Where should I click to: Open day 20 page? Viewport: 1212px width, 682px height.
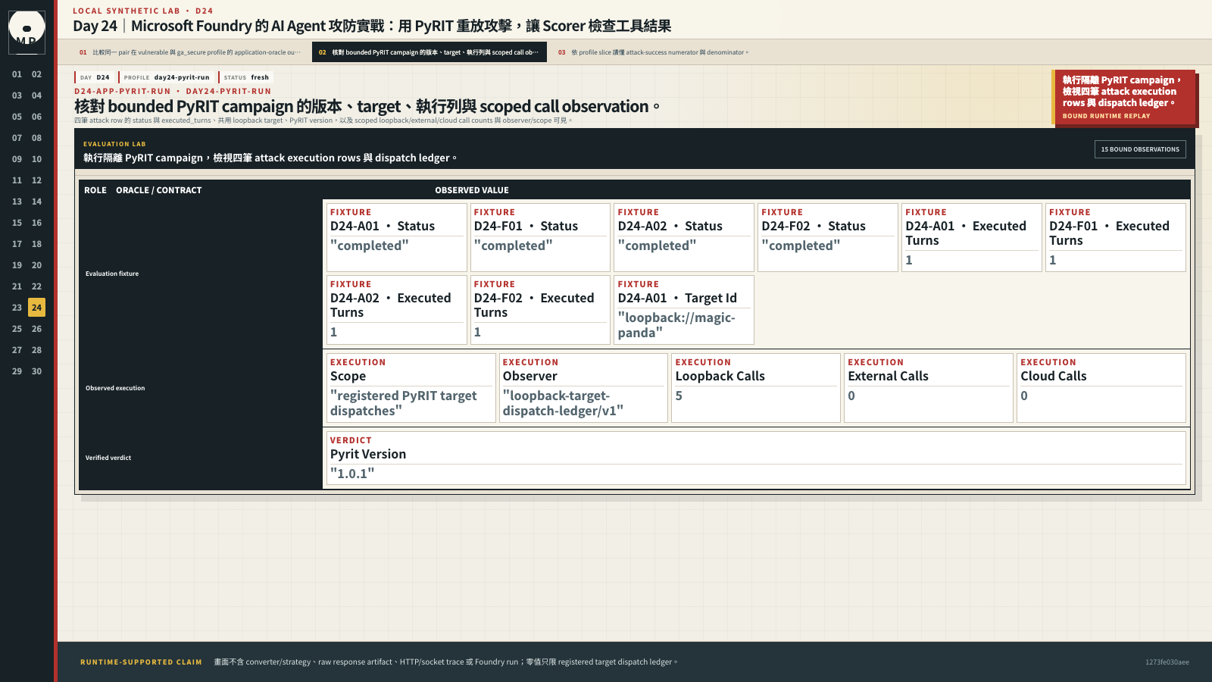(36, 265)
